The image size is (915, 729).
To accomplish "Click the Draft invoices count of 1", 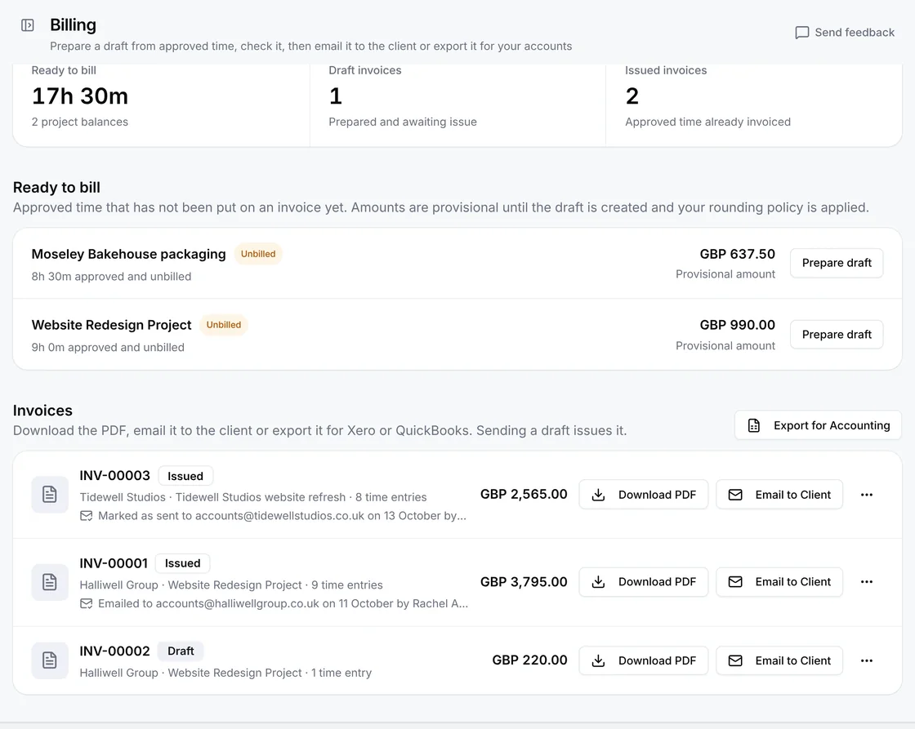I will tap(336, 96).
